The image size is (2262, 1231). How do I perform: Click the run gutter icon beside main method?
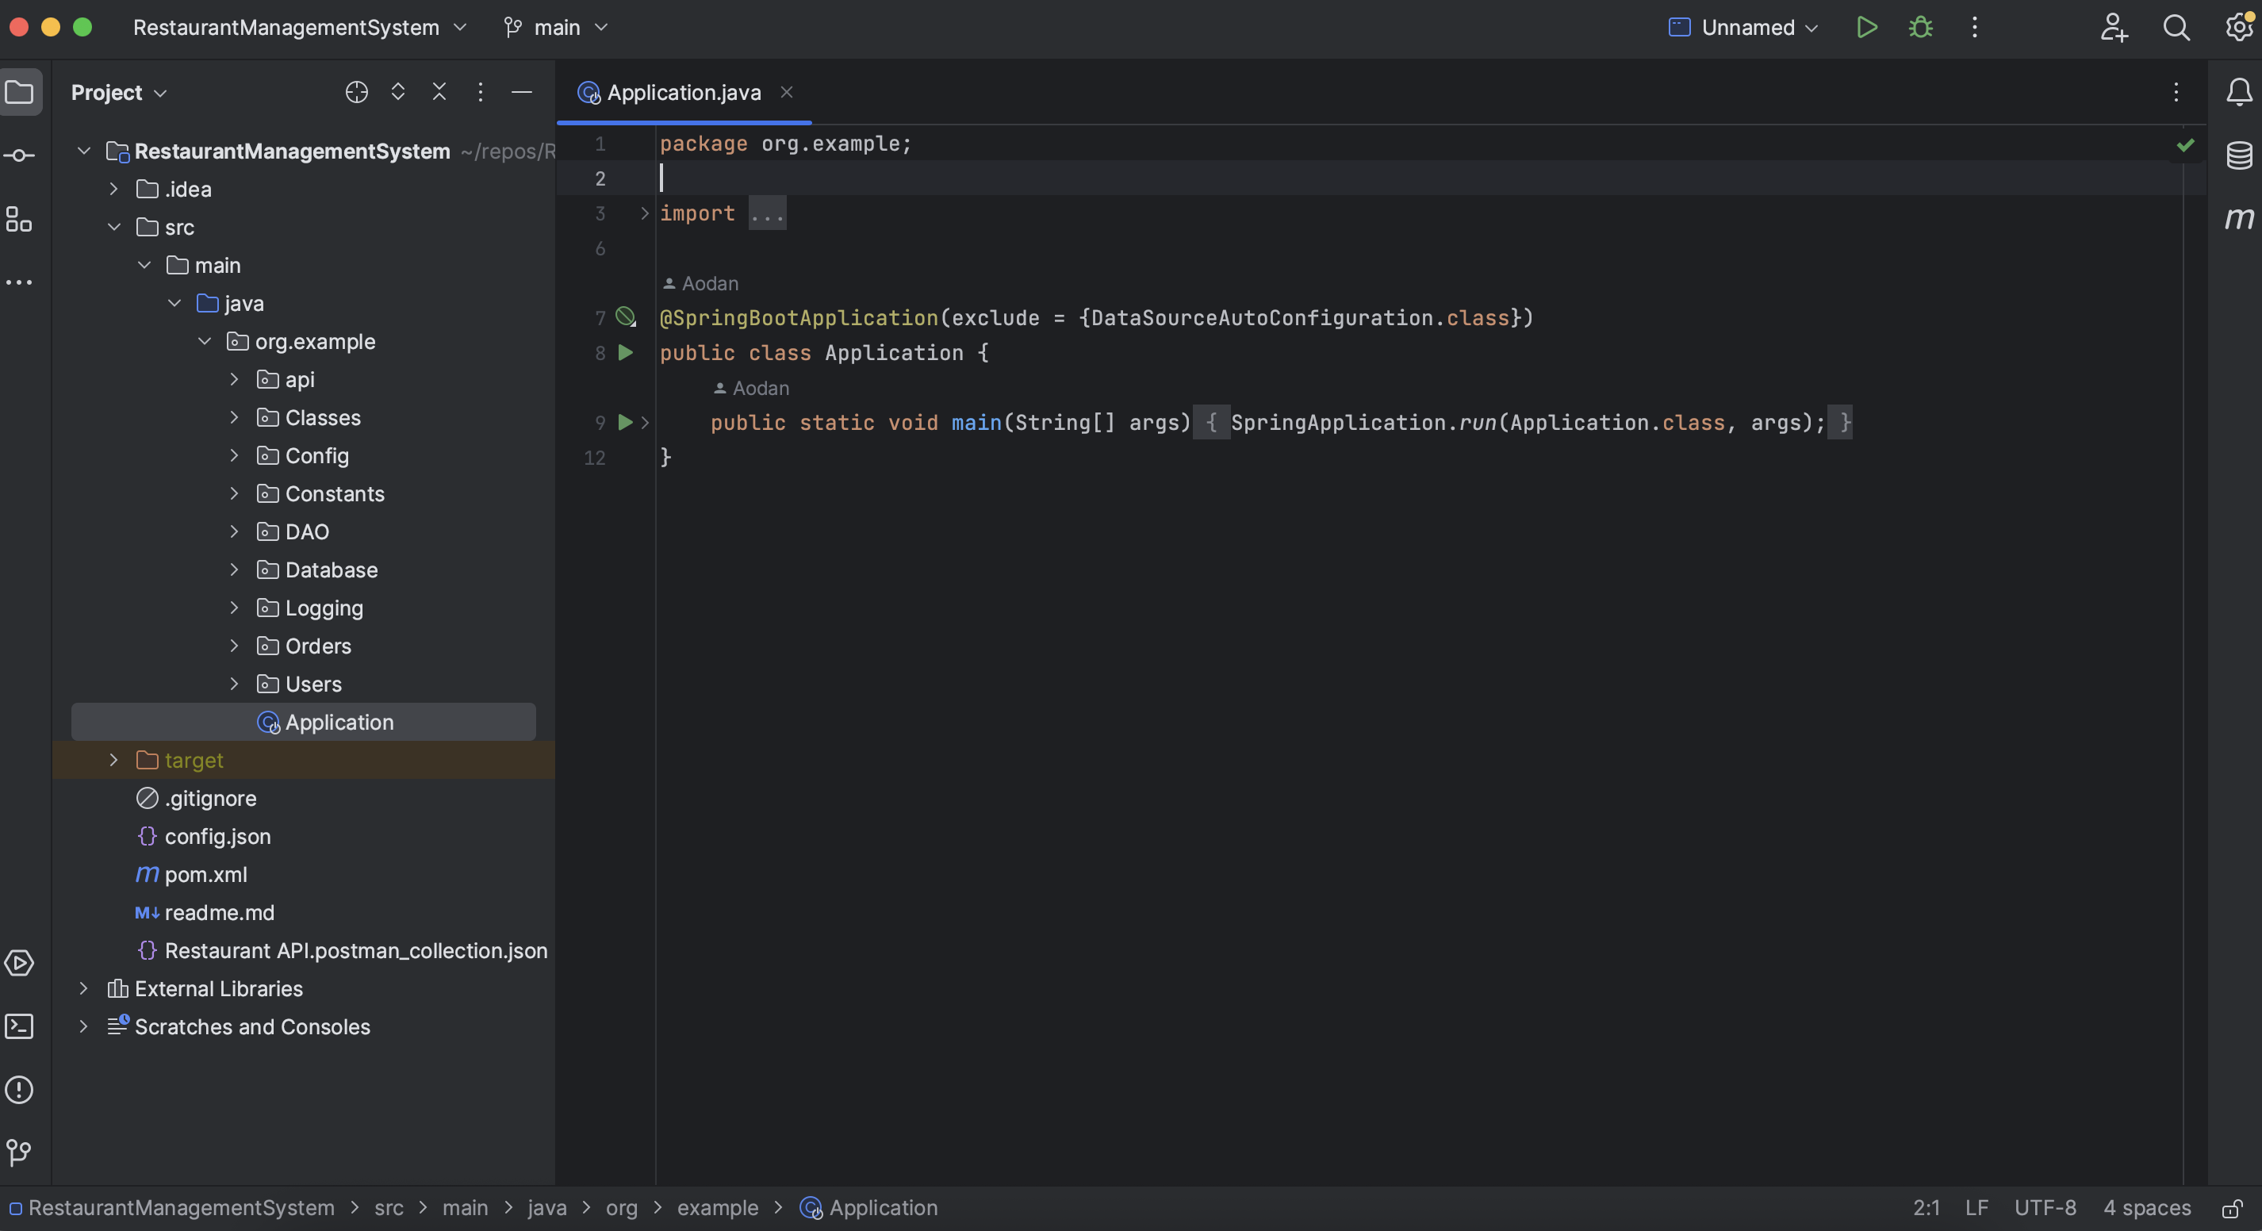point(625,422)
